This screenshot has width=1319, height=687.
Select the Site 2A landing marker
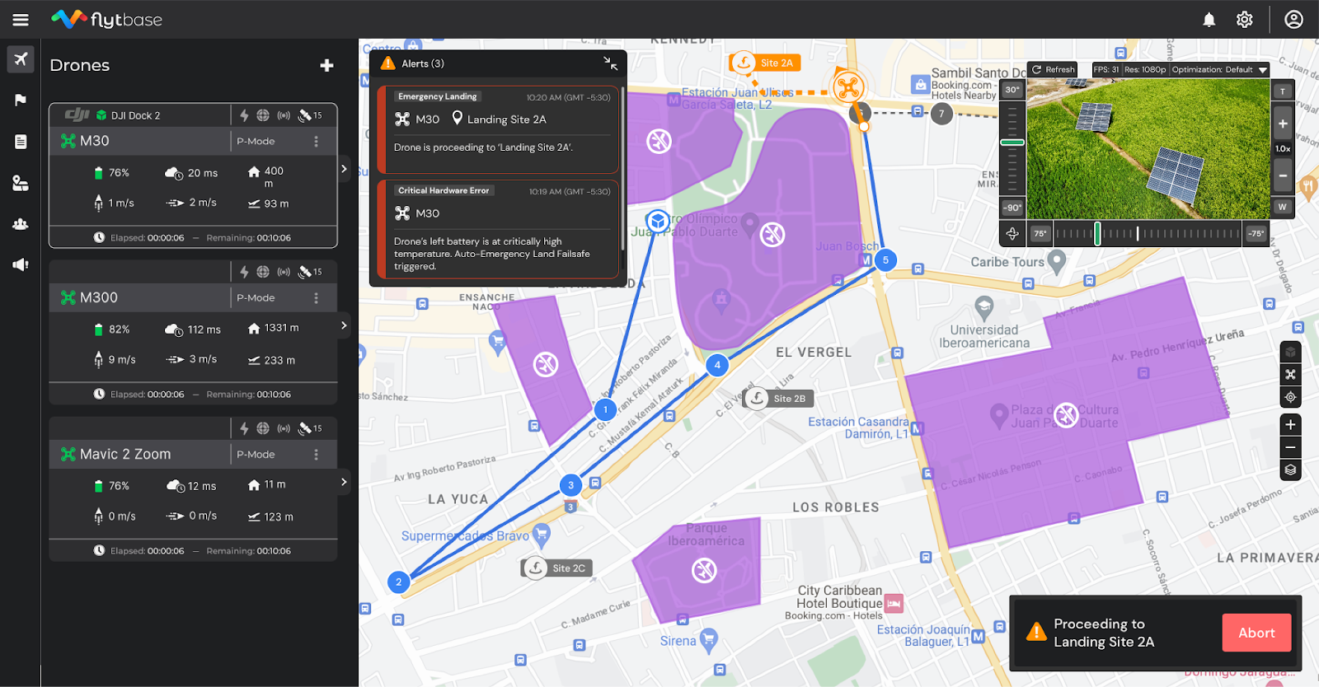(764, 63)
